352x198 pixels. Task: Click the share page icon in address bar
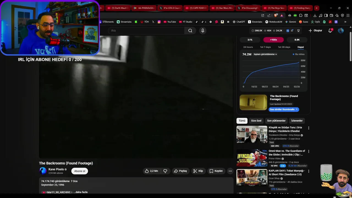pos(269,15)
